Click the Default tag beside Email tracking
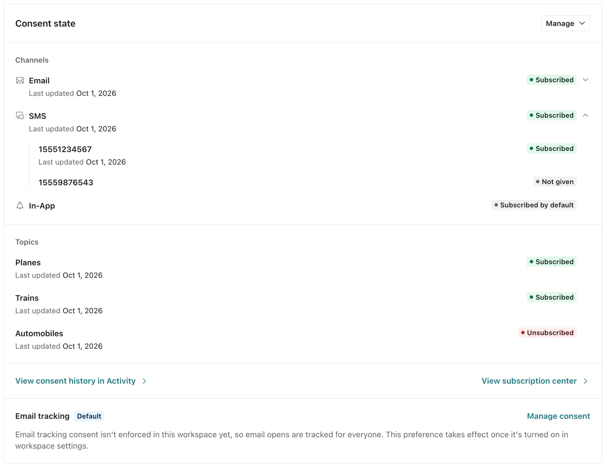The image size is (605, 467). click(89, 416)
